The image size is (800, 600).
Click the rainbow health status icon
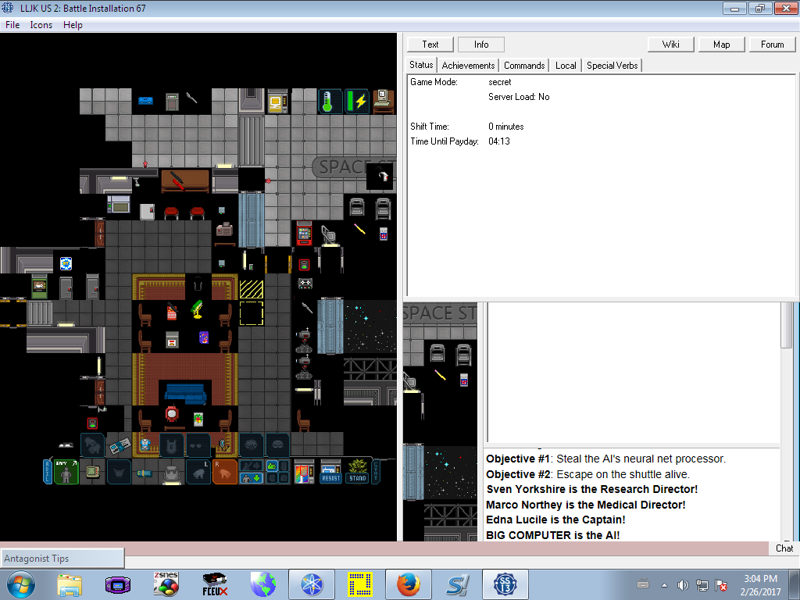(304, 472)
